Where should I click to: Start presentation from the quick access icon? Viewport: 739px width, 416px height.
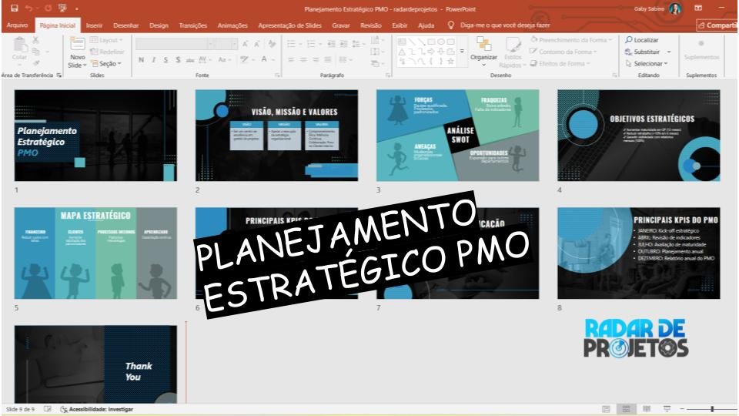coord(63,8)
